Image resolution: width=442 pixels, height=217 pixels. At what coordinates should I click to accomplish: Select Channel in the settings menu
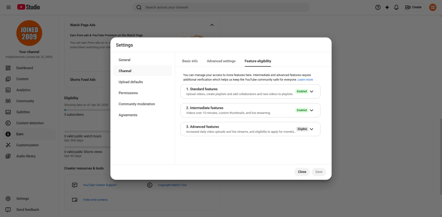[x=142, y=71]
